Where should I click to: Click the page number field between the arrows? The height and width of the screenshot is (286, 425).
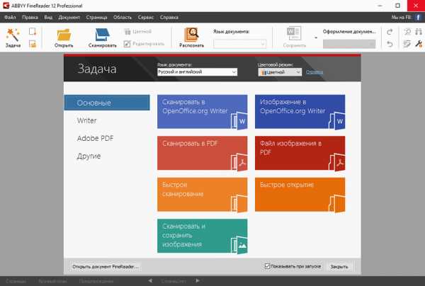(x=174, y=281)
